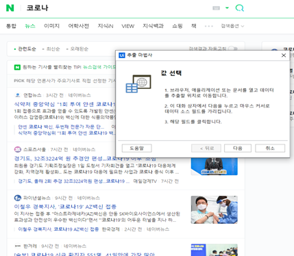Open the 이철우 경북지사 AZ백신 접종 headline
Viewport: 294px width, 256px height.
65,207
